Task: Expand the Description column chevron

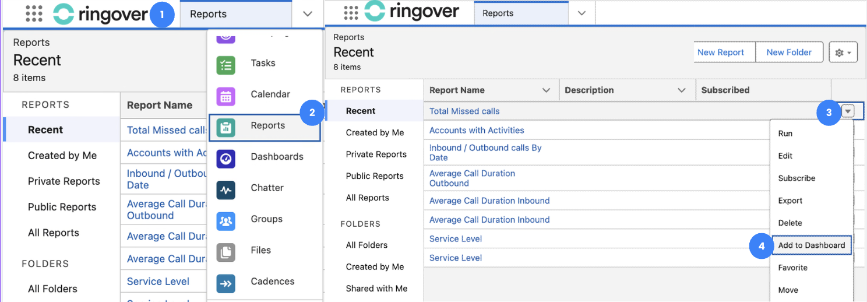Action: (x=682, y=90)
